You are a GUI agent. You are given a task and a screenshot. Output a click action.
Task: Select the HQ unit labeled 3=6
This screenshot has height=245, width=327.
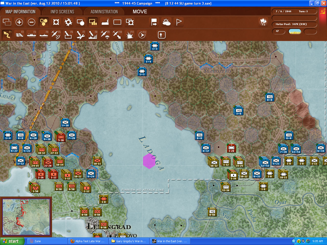(x=239, y=111)
